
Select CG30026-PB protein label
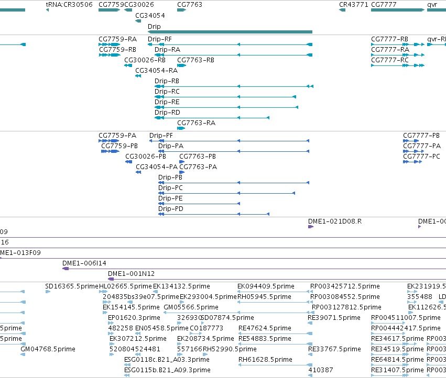click(146, 157)
